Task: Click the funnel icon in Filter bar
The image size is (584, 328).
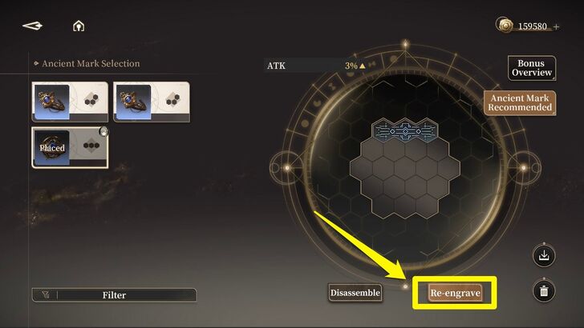Action: coord(46,295)
